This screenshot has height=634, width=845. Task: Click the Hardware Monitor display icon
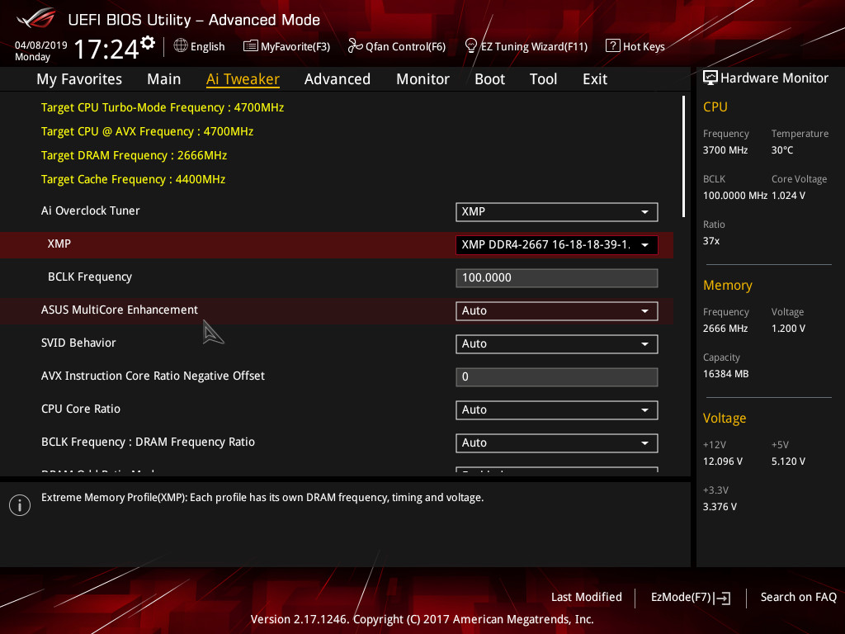(x=710, y=78)
